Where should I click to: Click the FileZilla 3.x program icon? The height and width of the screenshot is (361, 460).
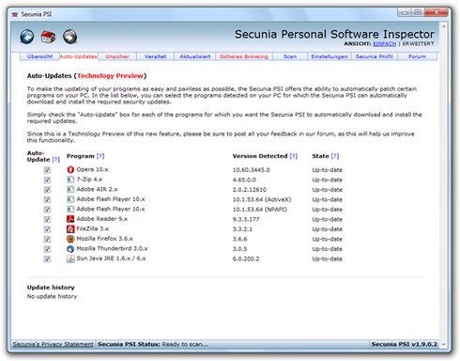click(70, 228)
